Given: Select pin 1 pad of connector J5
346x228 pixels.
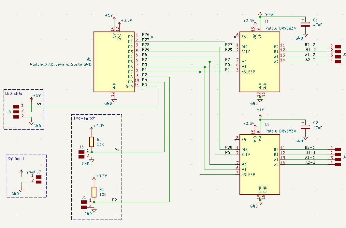Looking at the screenshot, I should 84,202.
